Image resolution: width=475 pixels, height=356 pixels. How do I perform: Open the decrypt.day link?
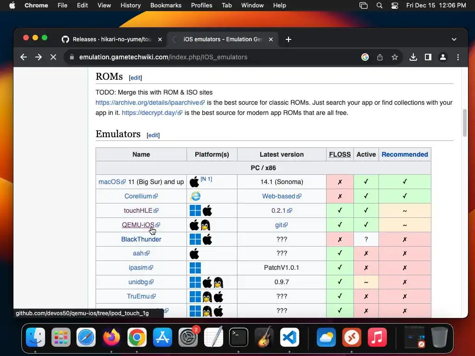[152, 113]
